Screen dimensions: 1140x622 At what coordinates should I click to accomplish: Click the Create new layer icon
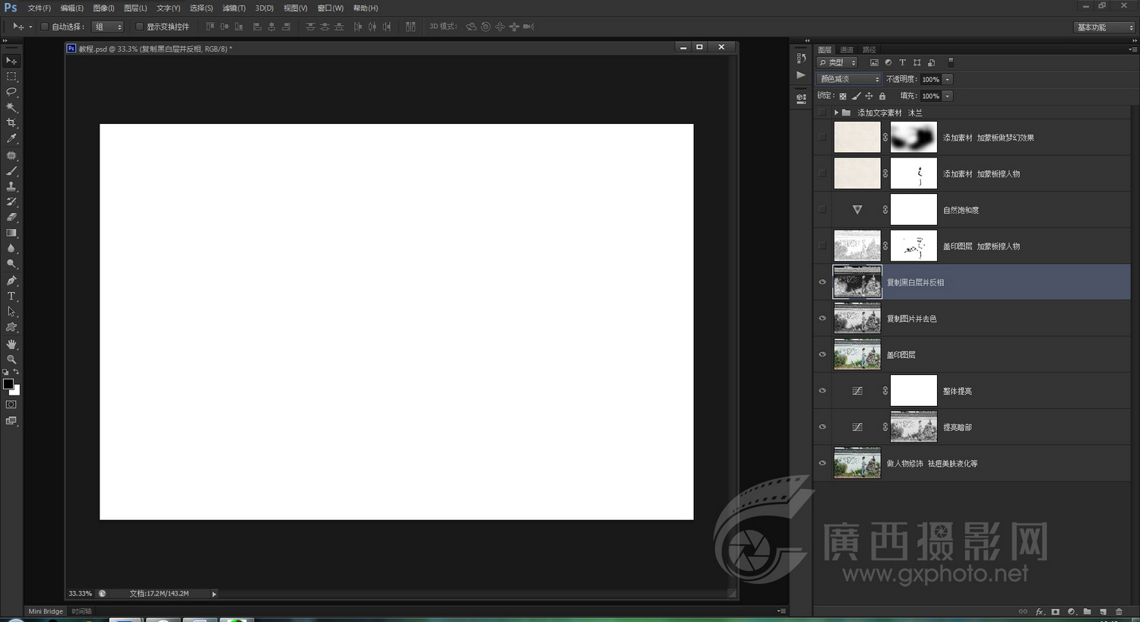[1103, 611]
